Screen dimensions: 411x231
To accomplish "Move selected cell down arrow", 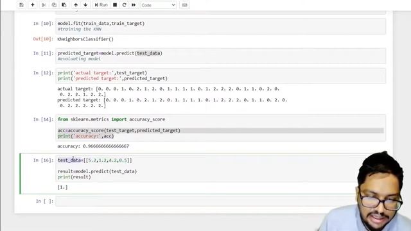I will [85, 5].
